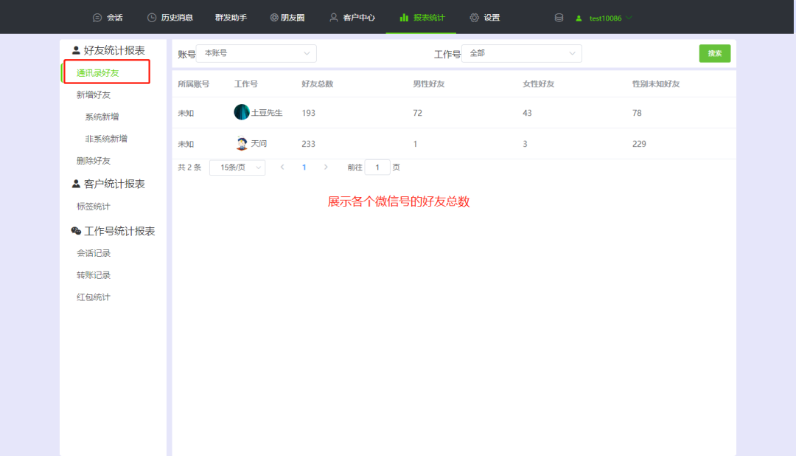Click the 客户统计报表 section heading
This screenshot has width=796, height=456.
click(x=114, y=184)
